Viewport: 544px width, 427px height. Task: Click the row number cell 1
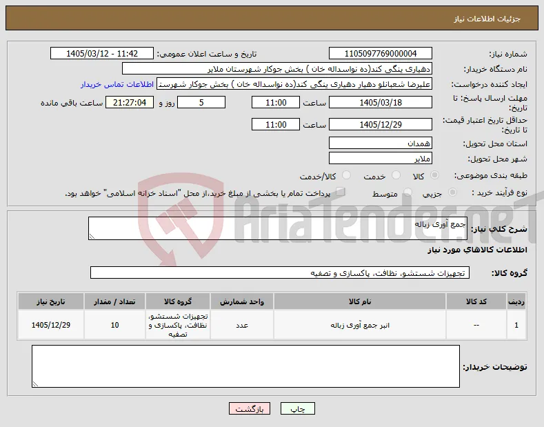(516, 325)
